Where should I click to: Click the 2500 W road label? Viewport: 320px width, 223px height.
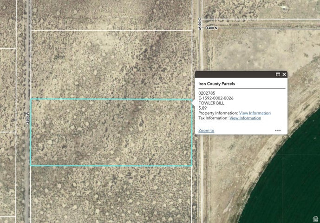(x=28, y=116)
